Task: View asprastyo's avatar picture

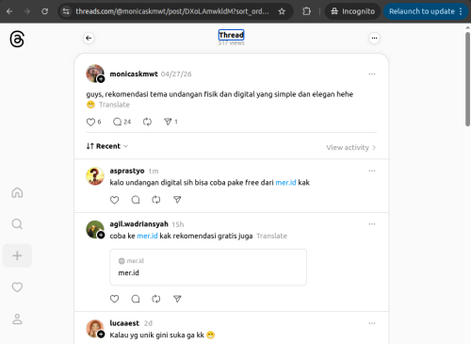Action: [95, 176]
